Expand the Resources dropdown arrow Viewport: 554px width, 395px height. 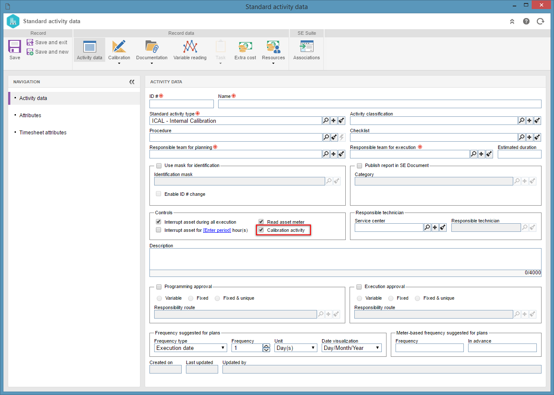pos(273,64)
